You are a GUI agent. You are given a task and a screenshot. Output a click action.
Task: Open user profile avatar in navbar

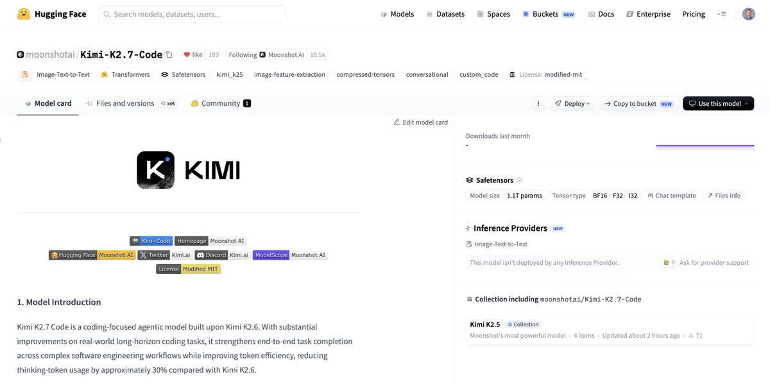pos(749,14)
